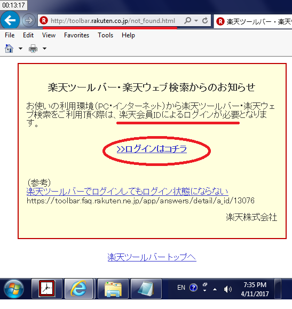Open the Favorites menu

click(76, 35)
